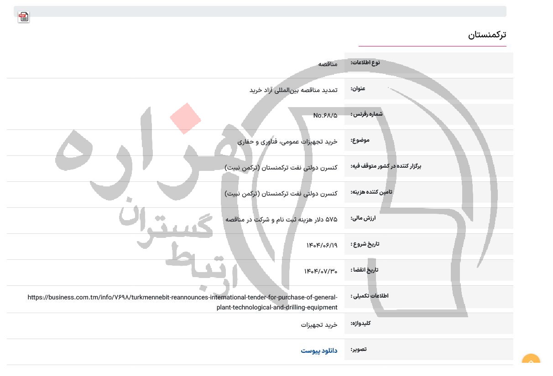
Task: Click the orange scroll-to-top arrow
Action: [531, 362]
